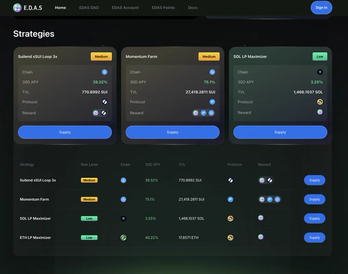Click Suilend sSUI Loop 3x card title
Viewport: 348px width, 274px height.
pos(37,57)
